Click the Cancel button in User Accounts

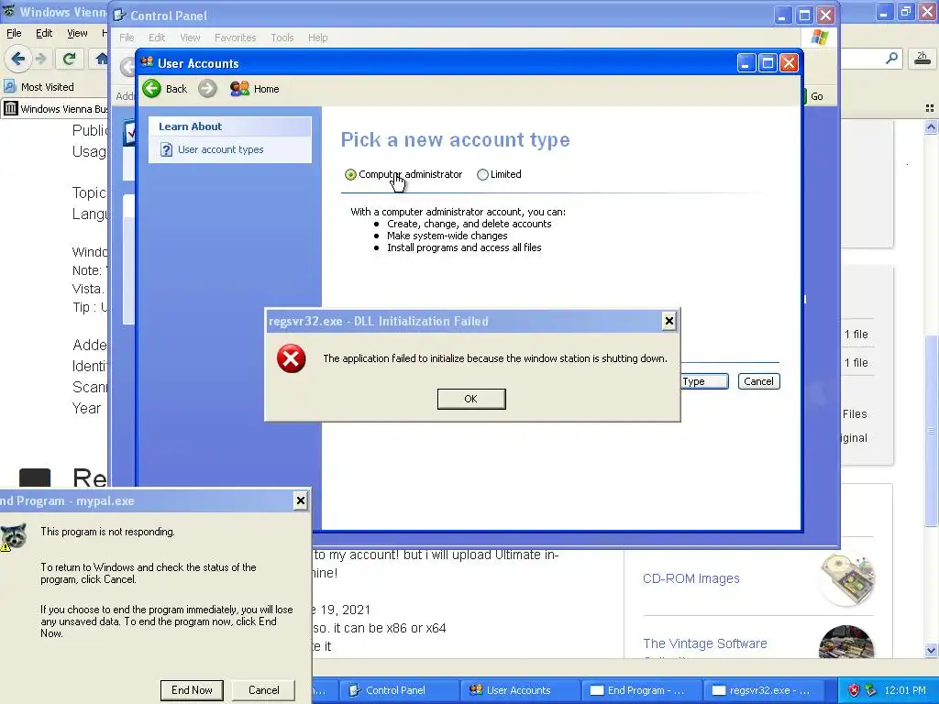(758, 381)
